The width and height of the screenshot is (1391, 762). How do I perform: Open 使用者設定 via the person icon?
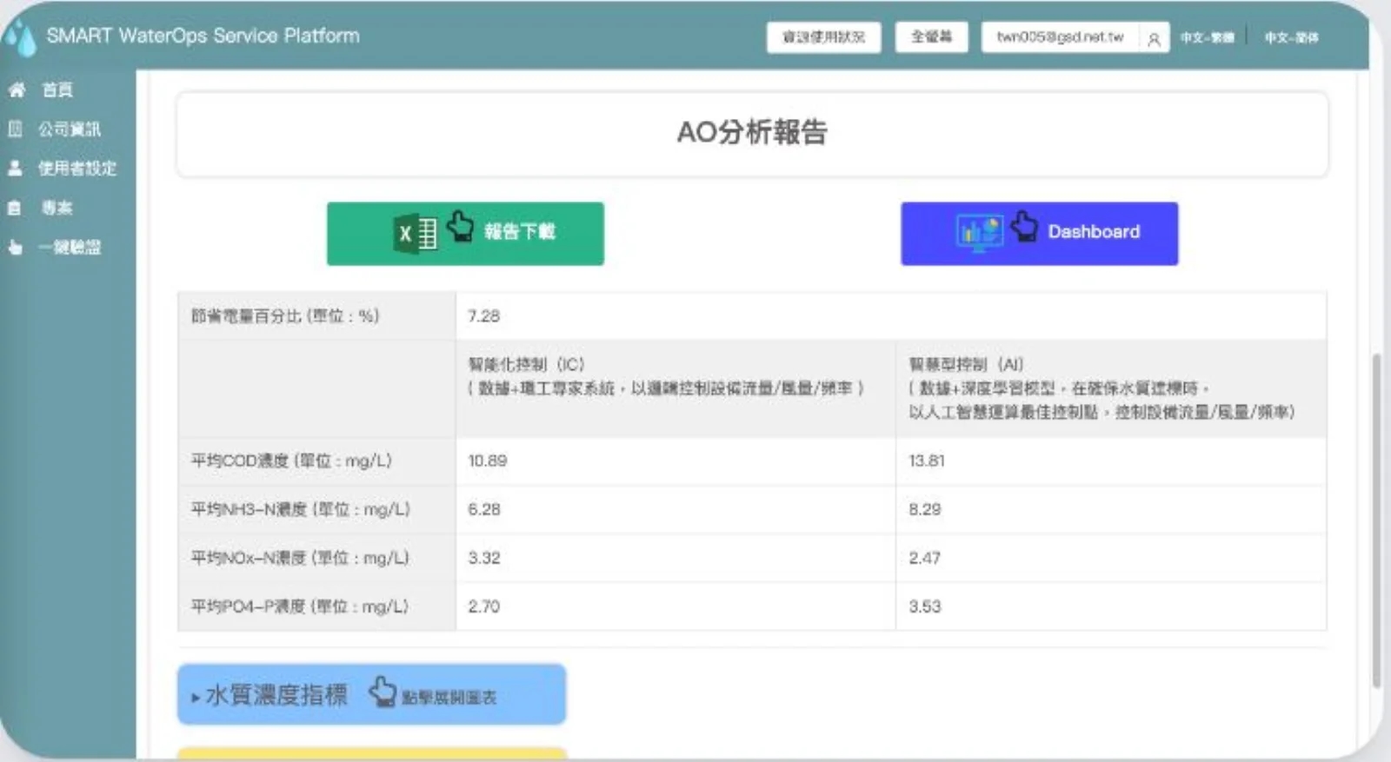point(15,168)
